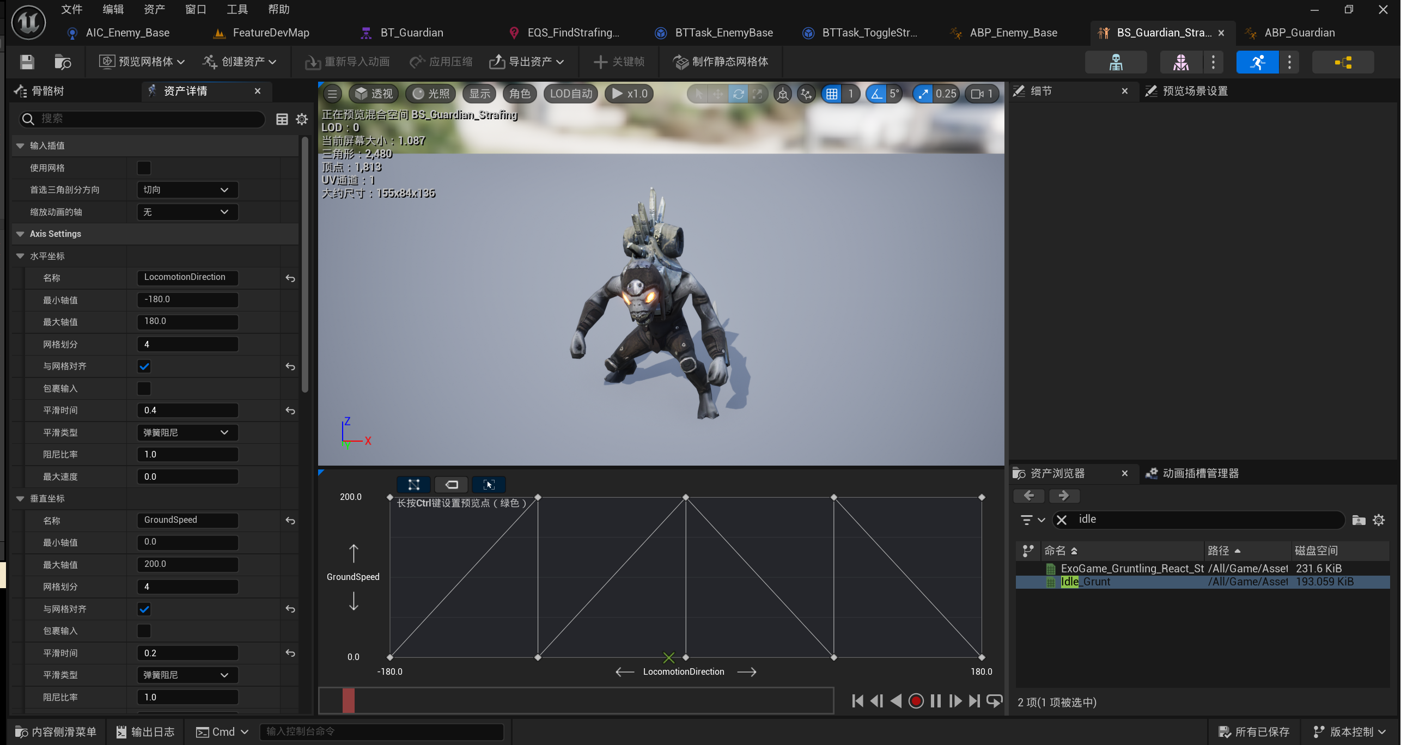This screenshot has height=745, width=1401.
Task: Reset LocomotionDirection name to default arrow
Action: 290,278
